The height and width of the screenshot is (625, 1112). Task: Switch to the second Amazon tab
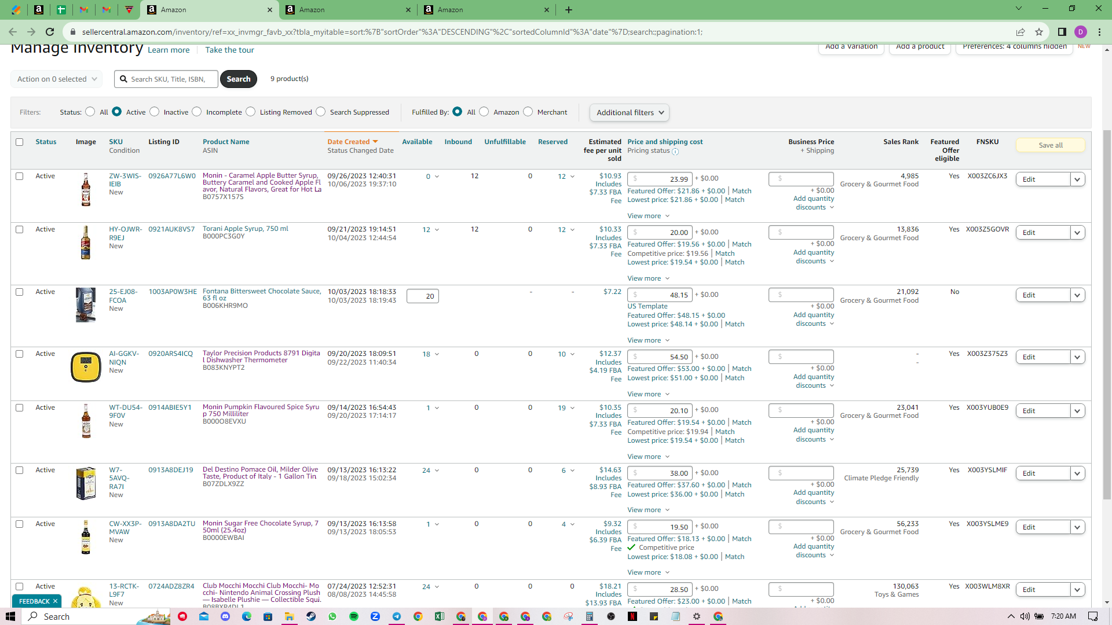(x=348, y=10)
